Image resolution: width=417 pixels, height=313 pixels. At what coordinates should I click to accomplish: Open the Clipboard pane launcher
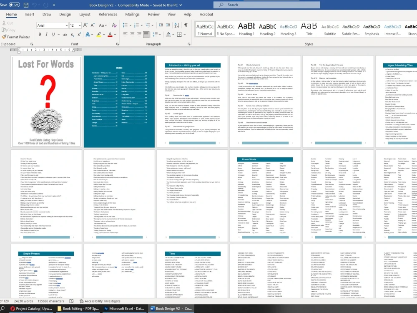click(x=32, y=44)
